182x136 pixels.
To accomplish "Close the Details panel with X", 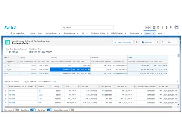I will pos(177,82).
